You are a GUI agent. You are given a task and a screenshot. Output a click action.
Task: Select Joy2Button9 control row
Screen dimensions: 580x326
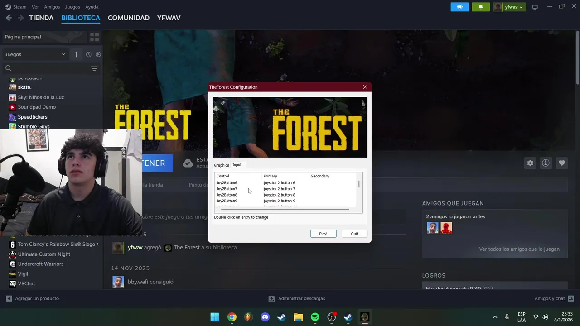coord(286,201)
